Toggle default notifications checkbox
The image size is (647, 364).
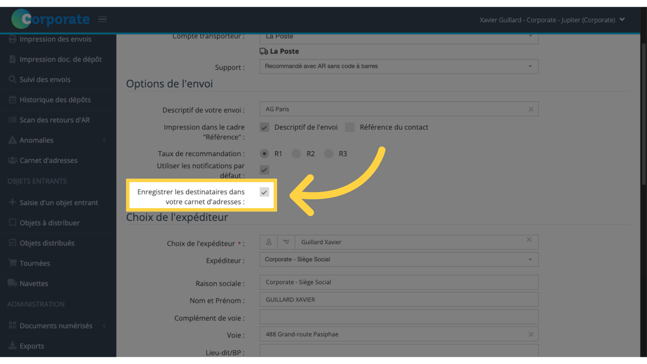[x=264, y=170]
